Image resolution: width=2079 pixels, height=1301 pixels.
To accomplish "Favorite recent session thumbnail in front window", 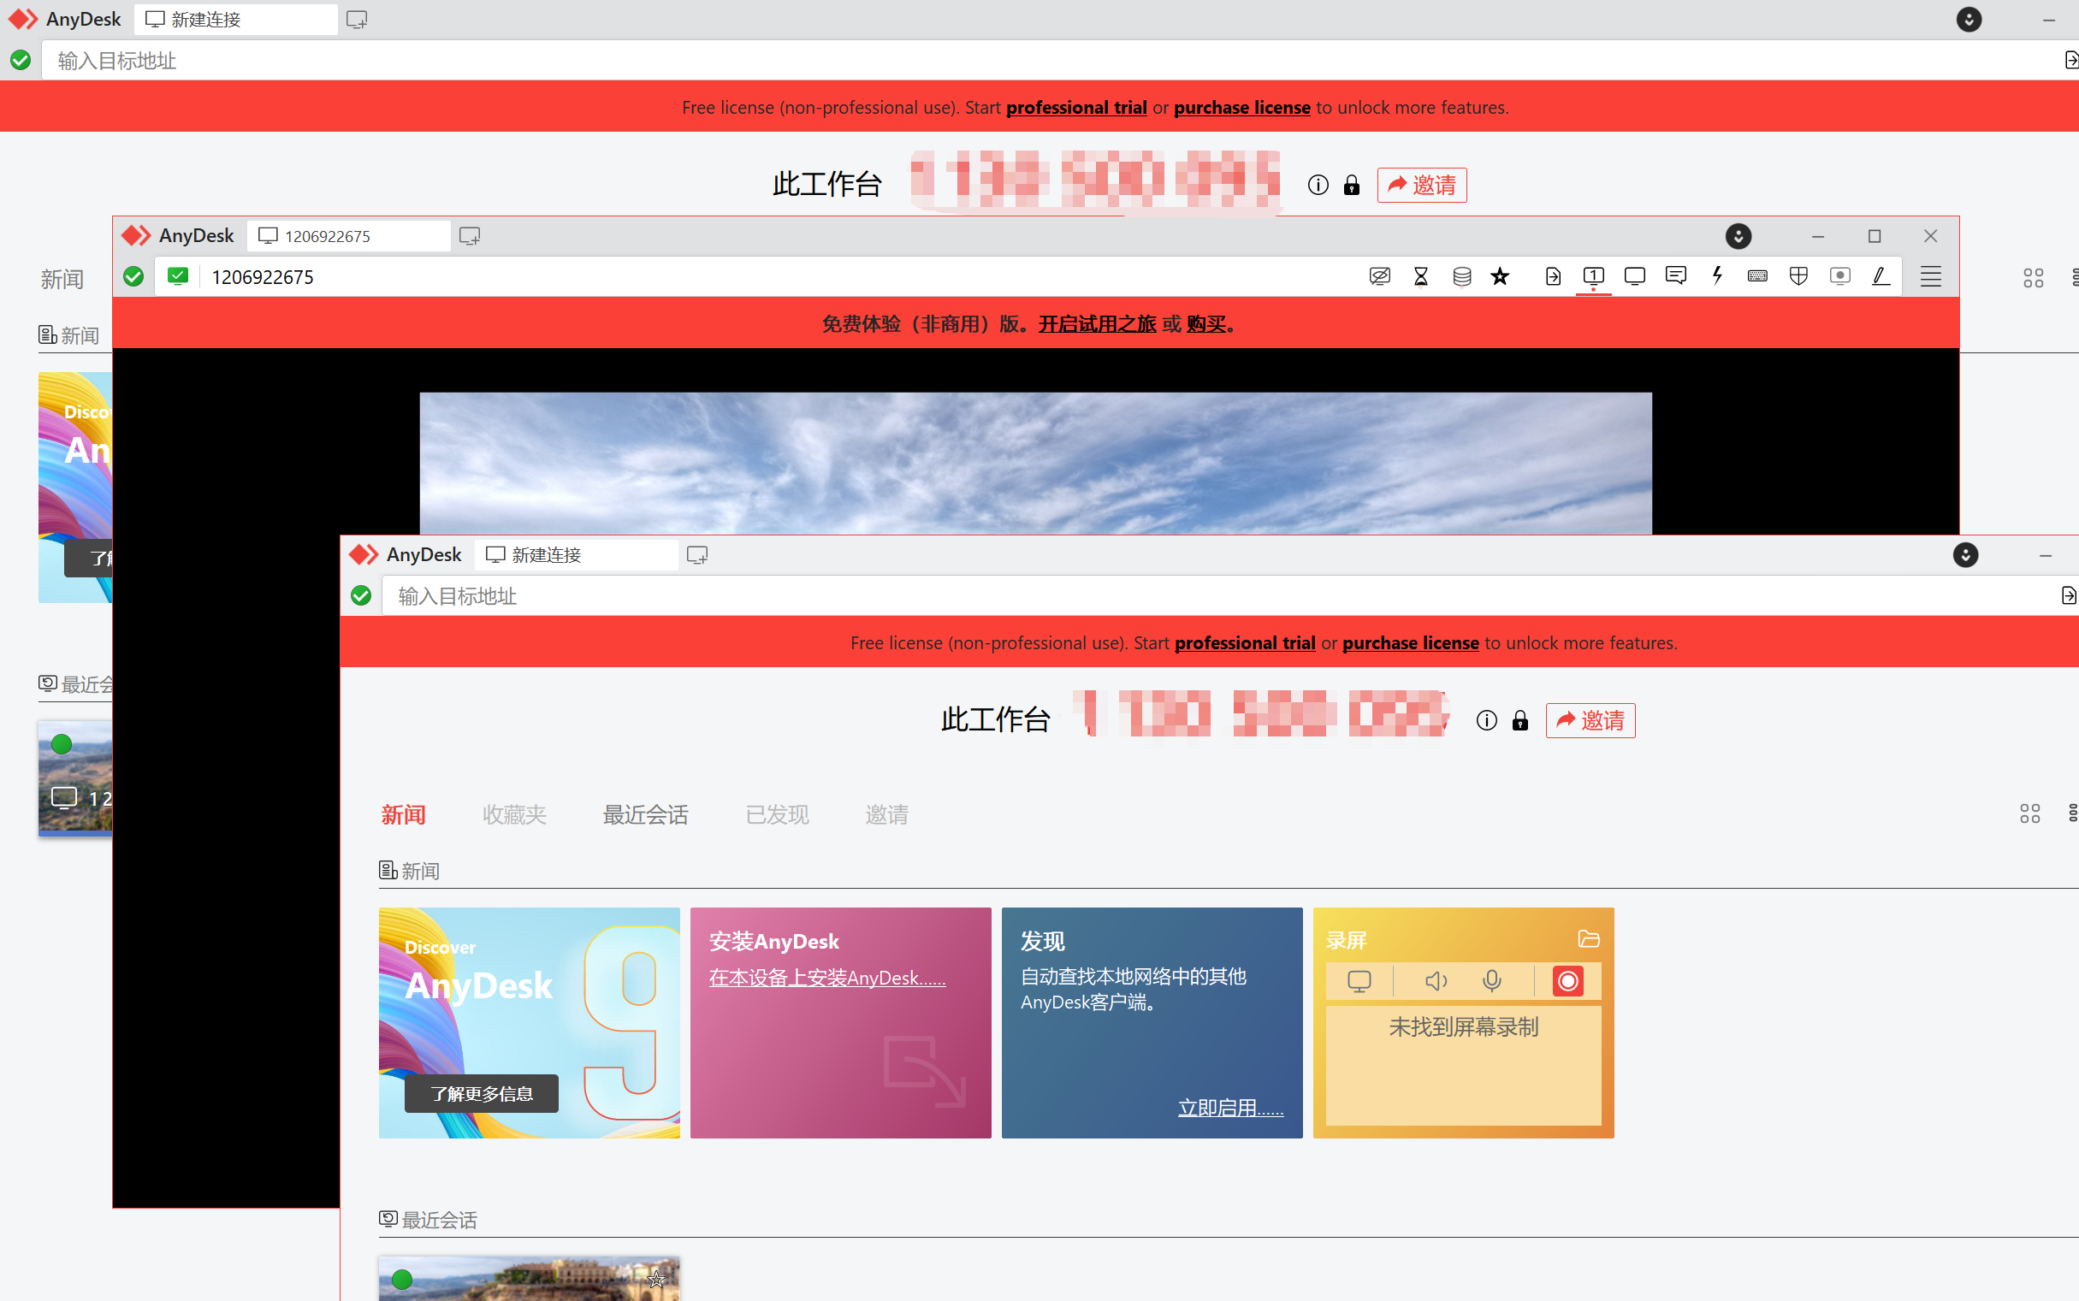I will [x=656, y=1280].
